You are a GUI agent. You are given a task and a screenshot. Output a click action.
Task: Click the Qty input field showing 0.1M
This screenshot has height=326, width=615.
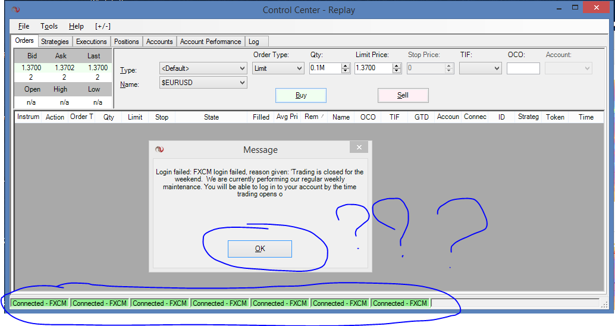click(x=325, y=68)
